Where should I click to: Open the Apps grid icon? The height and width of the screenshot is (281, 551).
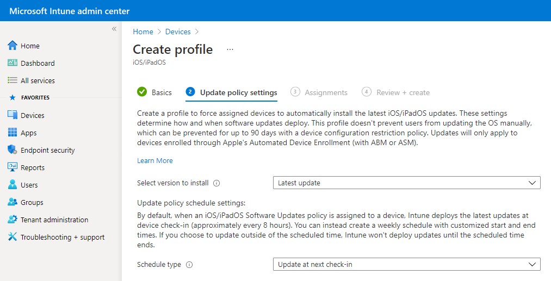tap(13, 133)
